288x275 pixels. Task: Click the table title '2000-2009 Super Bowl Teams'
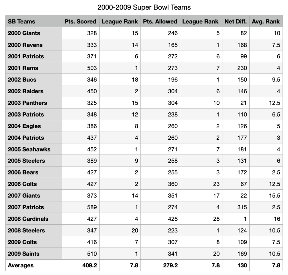tap(144, 8)
